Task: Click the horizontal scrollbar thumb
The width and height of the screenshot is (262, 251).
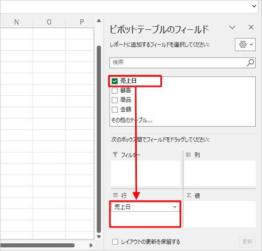Action: point(37,245)
